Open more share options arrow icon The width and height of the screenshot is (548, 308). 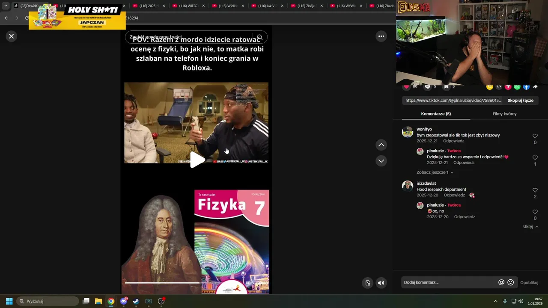pos(535,87)
